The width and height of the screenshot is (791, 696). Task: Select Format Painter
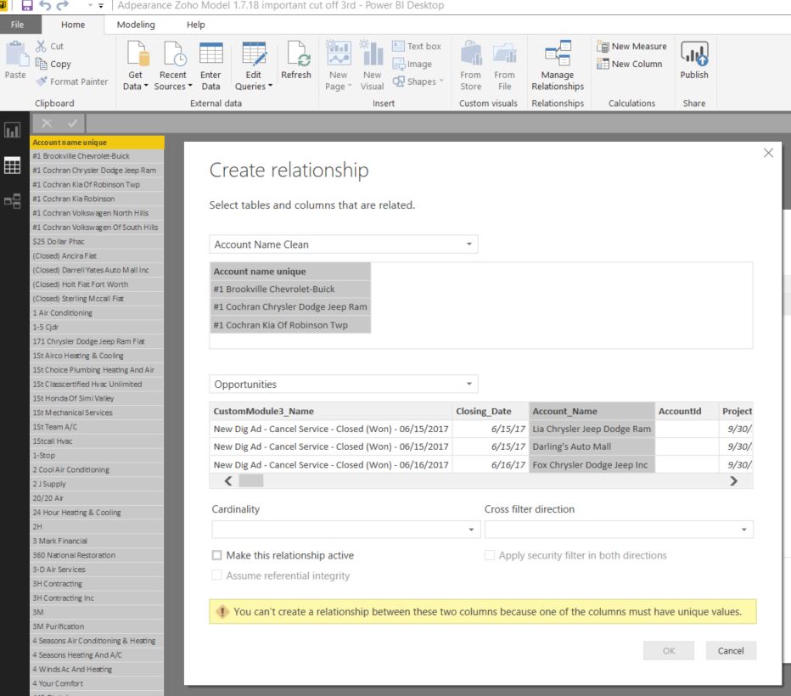click(x=71, y=81)
